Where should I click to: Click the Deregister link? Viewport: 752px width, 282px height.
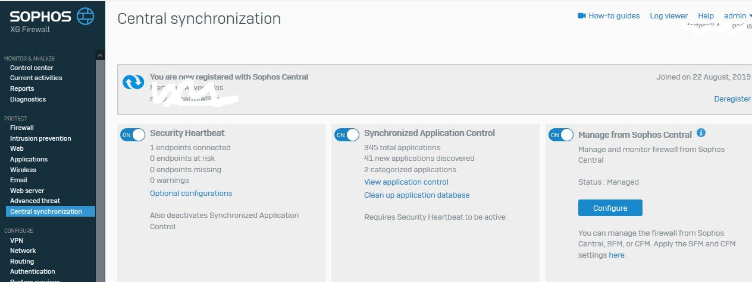click(732, 99)
